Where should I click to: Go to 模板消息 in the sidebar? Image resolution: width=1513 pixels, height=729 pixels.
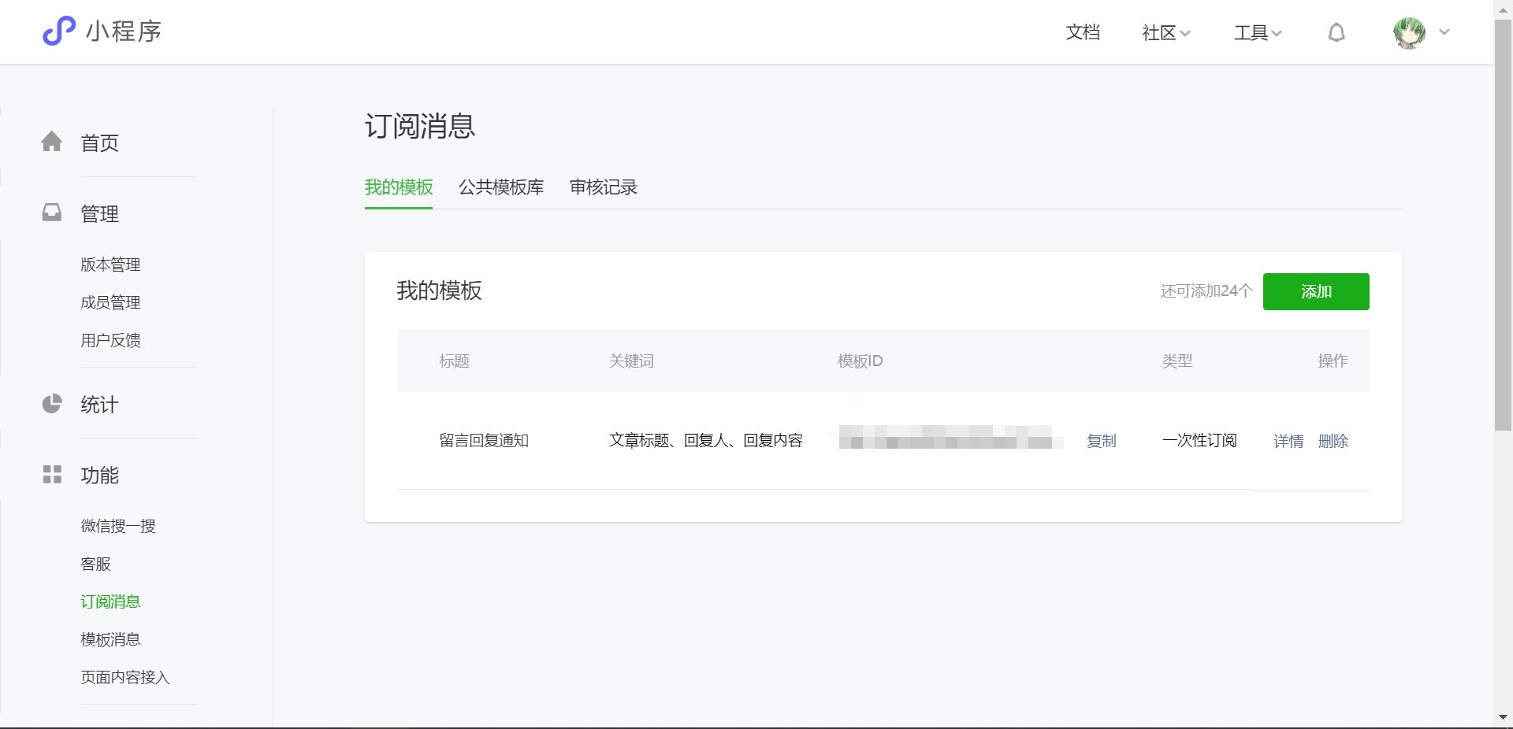[110, 639]
